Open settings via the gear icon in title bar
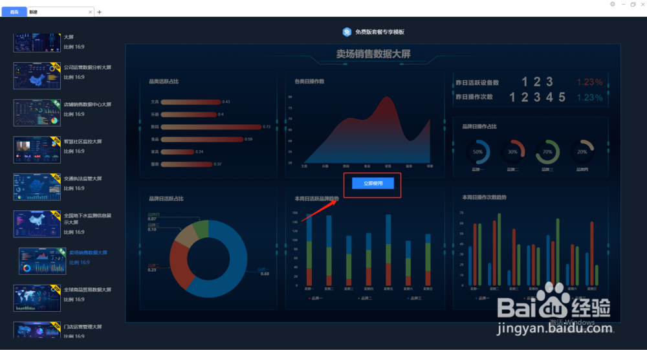Viewport: 647px width, 350px height. click(x=613, y=4)
